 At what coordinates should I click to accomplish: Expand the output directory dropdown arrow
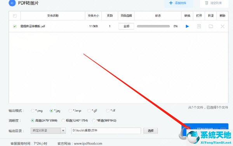63,131
